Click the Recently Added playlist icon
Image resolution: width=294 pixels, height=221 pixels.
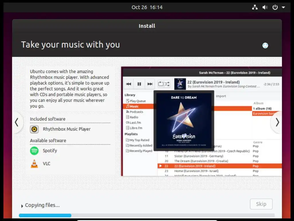point(128,145)
